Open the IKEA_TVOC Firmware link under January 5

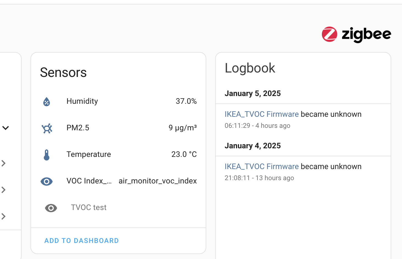261,114
